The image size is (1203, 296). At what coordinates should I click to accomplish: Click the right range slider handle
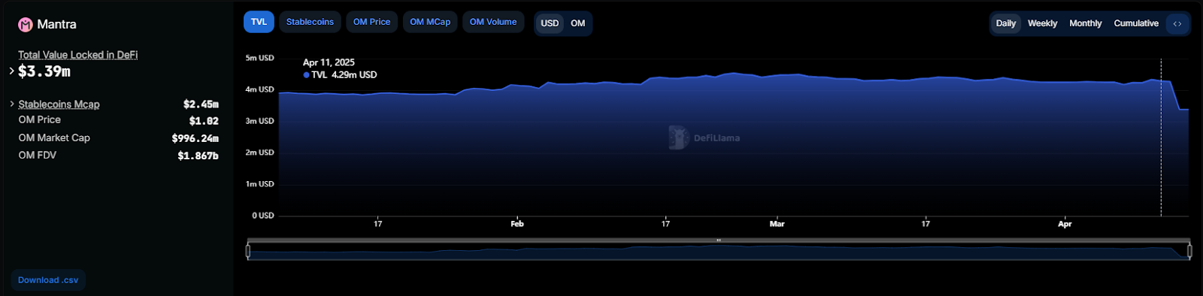[x=1189, y=251]
